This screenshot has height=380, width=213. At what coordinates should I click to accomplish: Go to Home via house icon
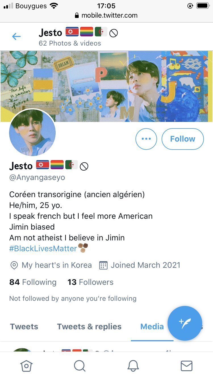tap(26, 365)
